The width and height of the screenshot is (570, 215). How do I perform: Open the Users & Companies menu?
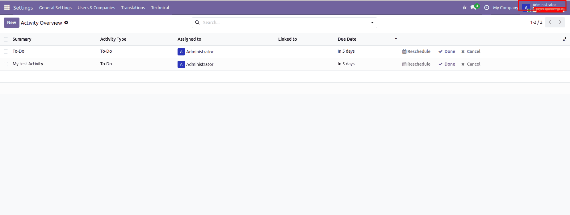(96, 8)
